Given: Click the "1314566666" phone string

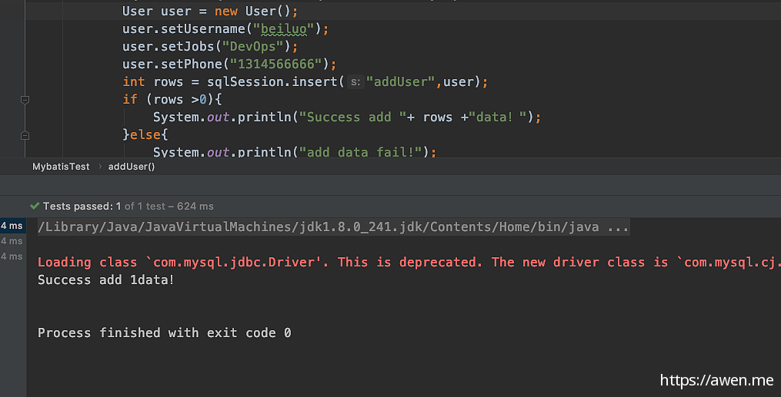Looking at the screenshot, I should [x=276, y=64].
